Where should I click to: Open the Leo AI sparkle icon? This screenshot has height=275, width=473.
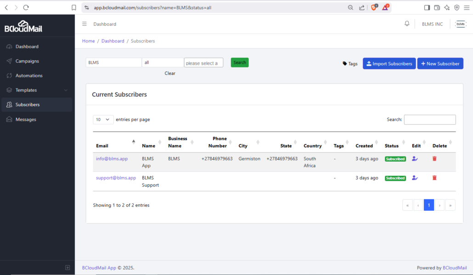pos(447,7)
